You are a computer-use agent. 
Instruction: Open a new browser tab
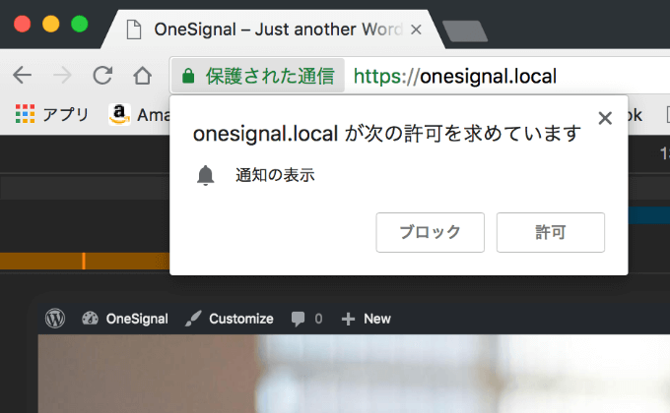[x=465, y=31]
